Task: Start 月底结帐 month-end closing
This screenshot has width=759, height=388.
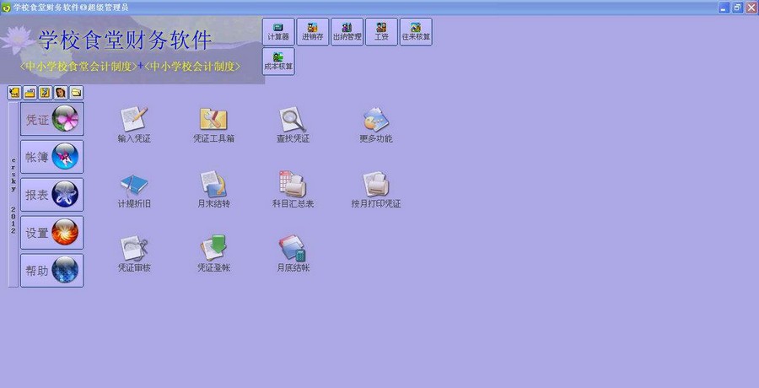Action: [x=293, y=254]
